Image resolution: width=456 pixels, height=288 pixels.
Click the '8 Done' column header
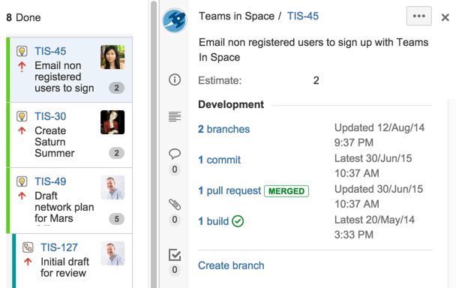[23, 17]
